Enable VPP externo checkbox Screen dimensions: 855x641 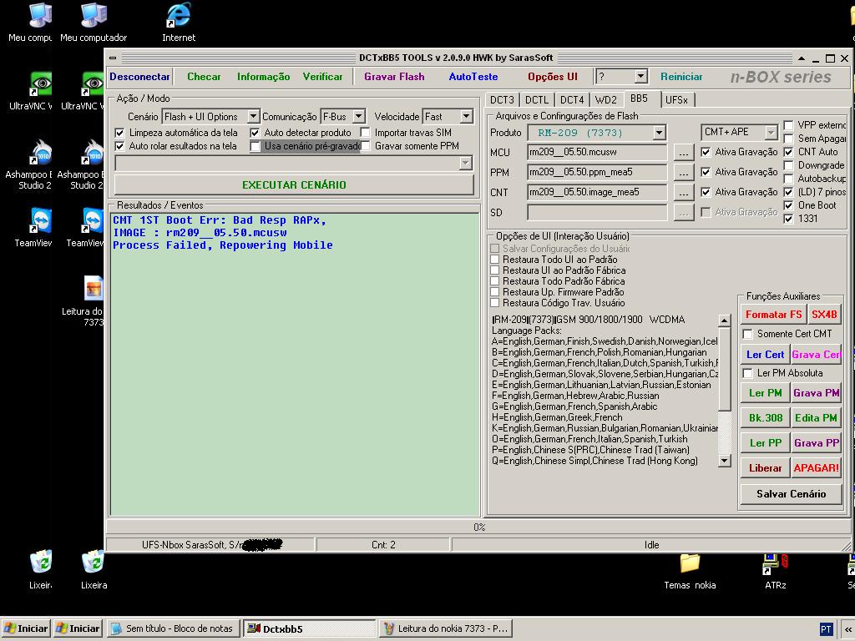pyautogui.click(x=788, y=125)
